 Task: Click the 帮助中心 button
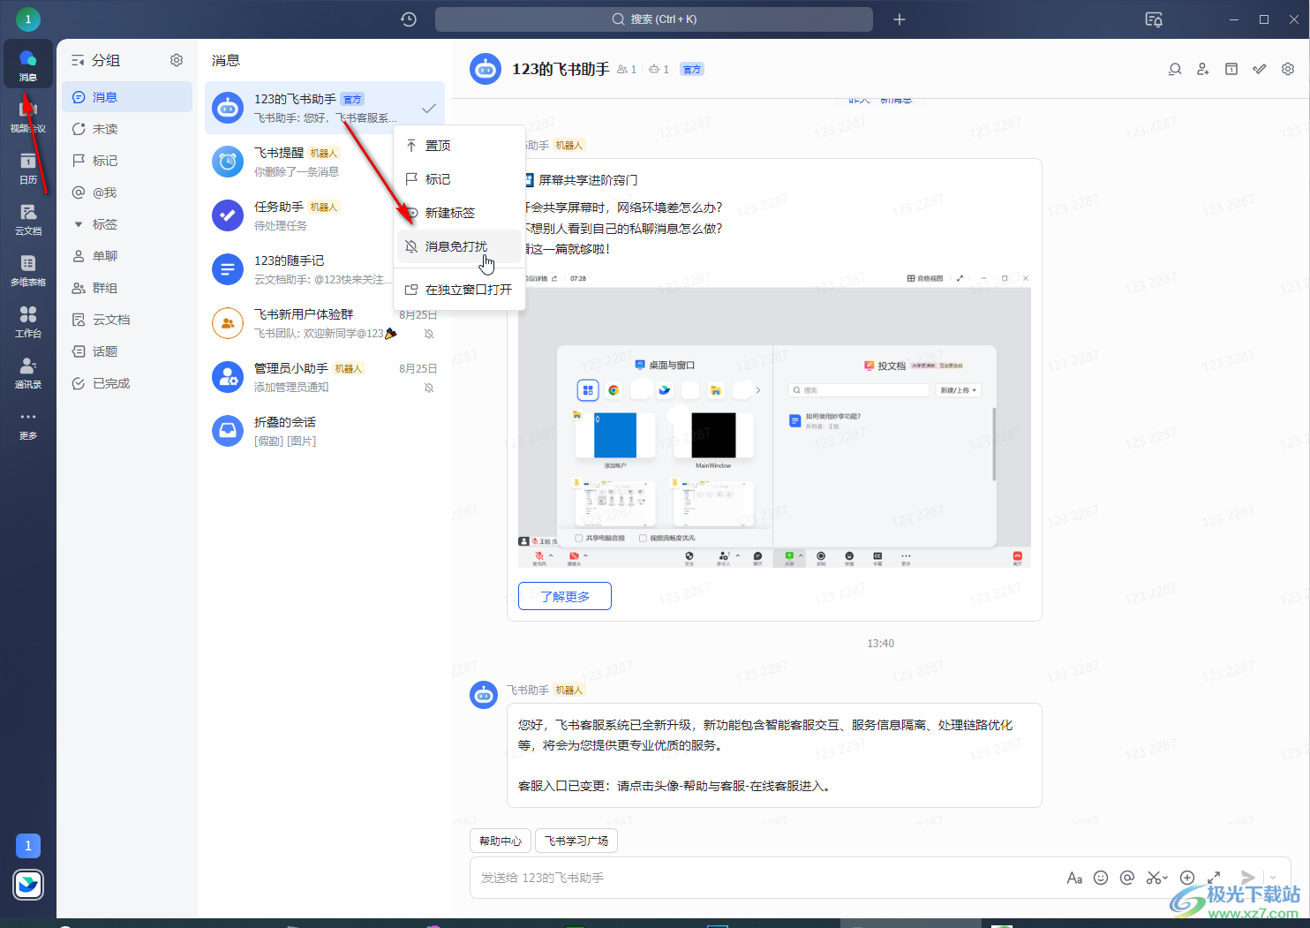[501, 841]
